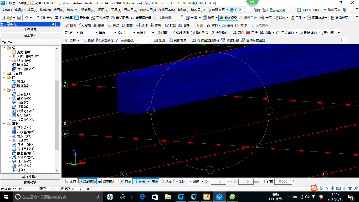Open 属性 properties panel
Image resolution: width=359 pixels, height=202 pixels.
[163, 33]
